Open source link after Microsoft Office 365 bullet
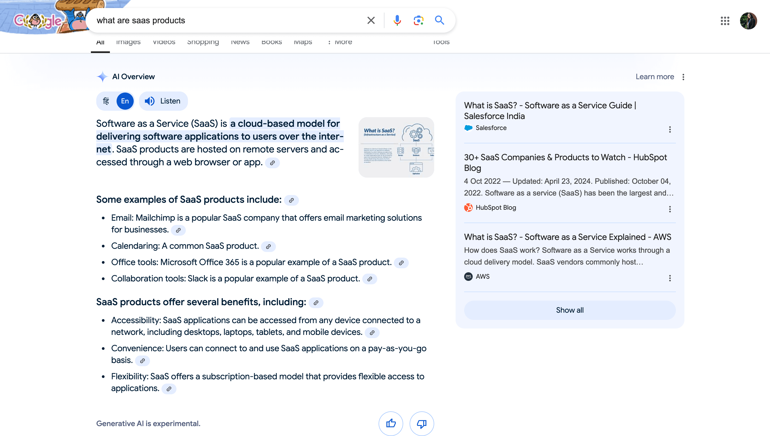 (401, 263)
